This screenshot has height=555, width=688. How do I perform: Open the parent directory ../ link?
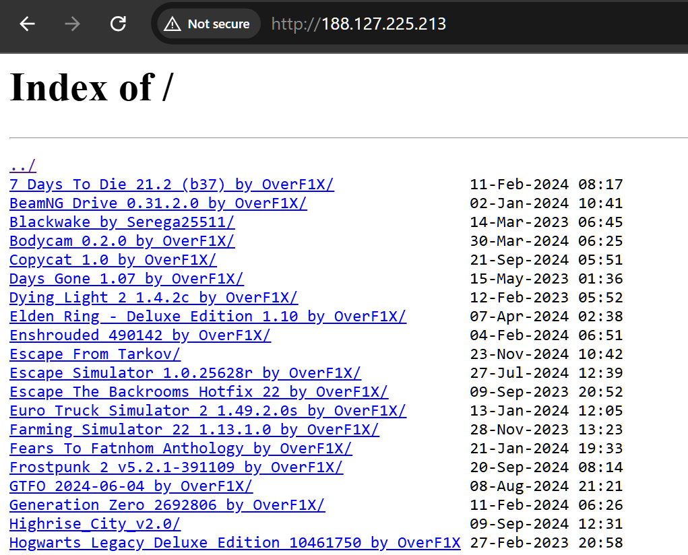point(23,166)
